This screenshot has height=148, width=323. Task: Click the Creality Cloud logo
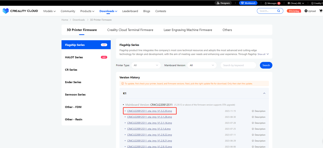coord(20,11)
